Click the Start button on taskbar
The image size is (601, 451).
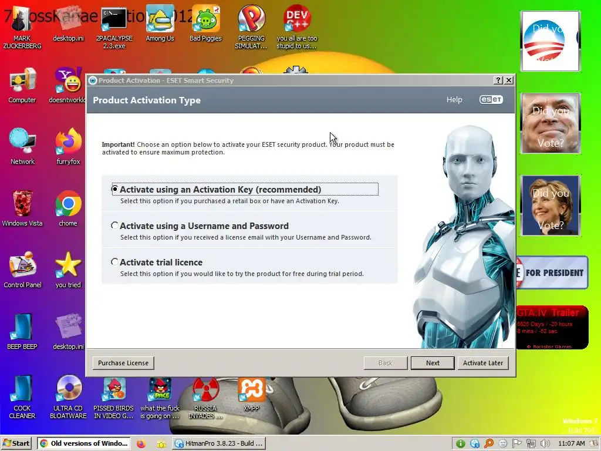16,443
